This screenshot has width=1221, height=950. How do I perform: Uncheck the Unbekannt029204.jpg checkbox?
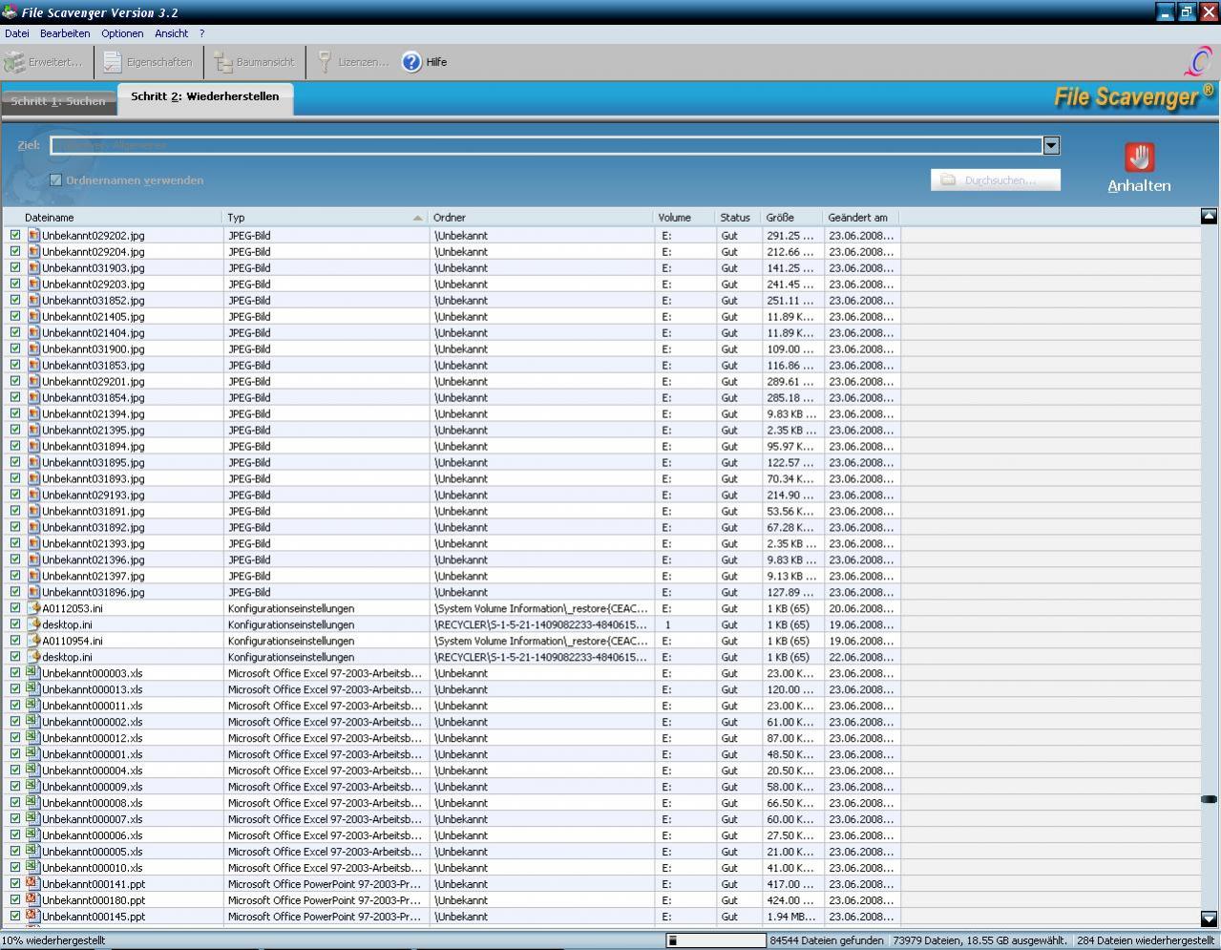coord(15,251)
